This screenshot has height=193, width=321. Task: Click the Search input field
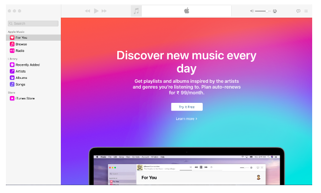(33, 24)
